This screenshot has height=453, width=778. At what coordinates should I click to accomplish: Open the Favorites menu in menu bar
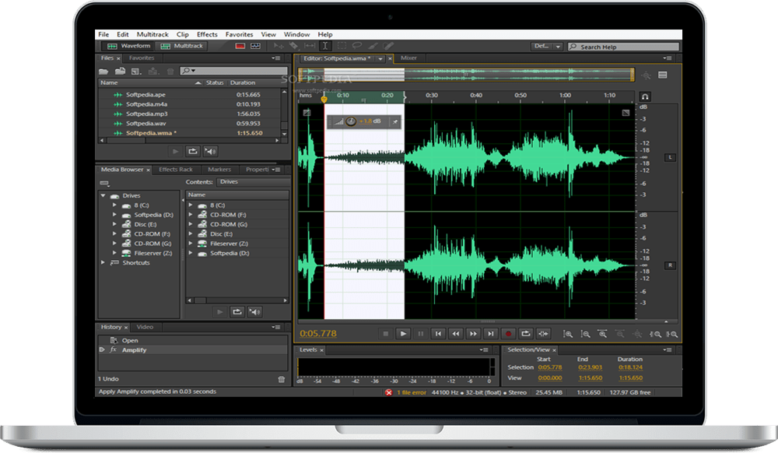point(239,34)
